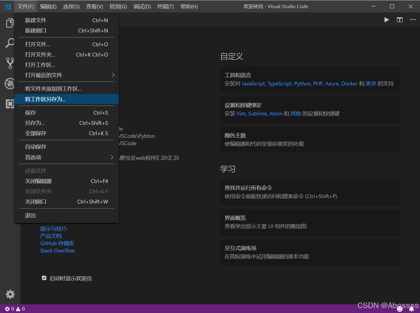Open the 交互式演练场 card
The width and height of the screenshot is (420, 313).
pos(310,252)
